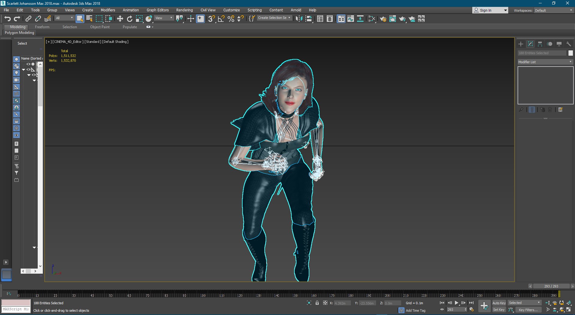575x315 pixels.
Task: Click the Redo arrow in the toolbar
Action: [17, 19]
